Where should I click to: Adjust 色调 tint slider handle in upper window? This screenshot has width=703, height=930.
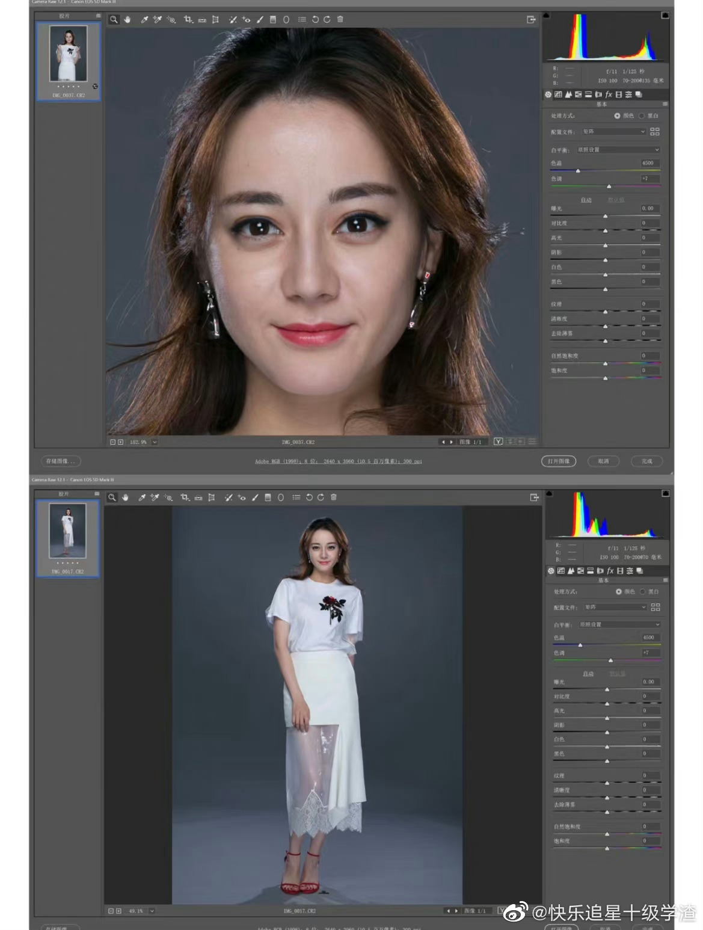coord(609,186)
